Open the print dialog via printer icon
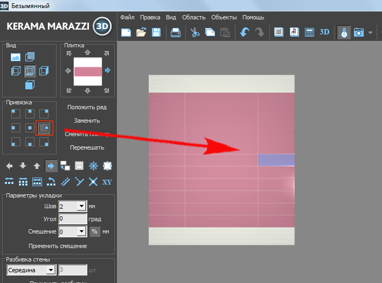The height and width of the screenshot is (283, 382). pyautogui.click(x=176, y=32)
